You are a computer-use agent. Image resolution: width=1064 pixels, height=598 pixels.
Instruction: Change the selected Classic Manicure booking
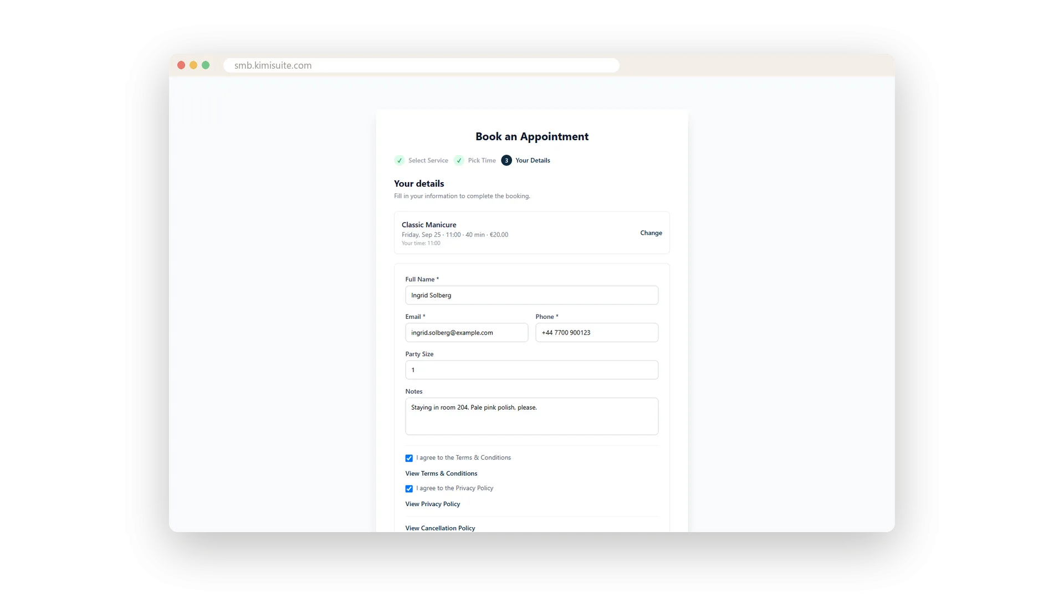coord(651,233)
